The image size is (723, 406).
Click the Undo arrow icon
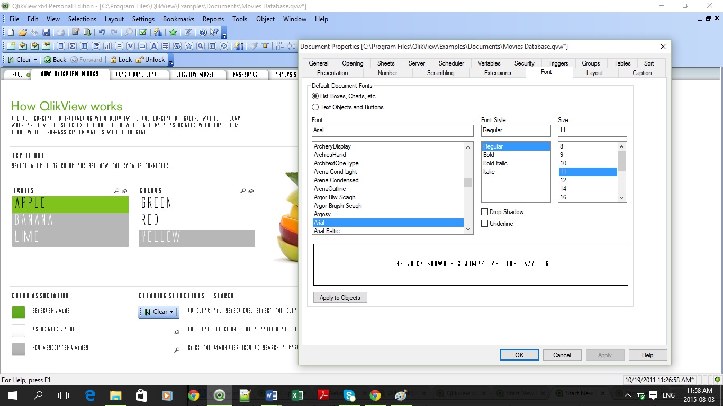point(102,32)
